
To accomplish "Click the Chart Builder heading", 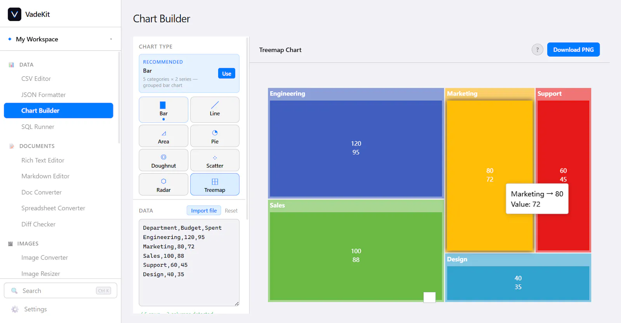I will point(161,19).
